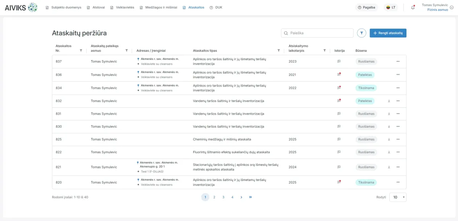Go to page 3 of results
458x221 pixels.
tap(223, 197)
